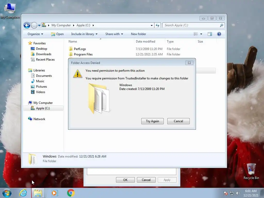Click the drive icon in address bar
264x198 pixels.
tap(44, 25)
